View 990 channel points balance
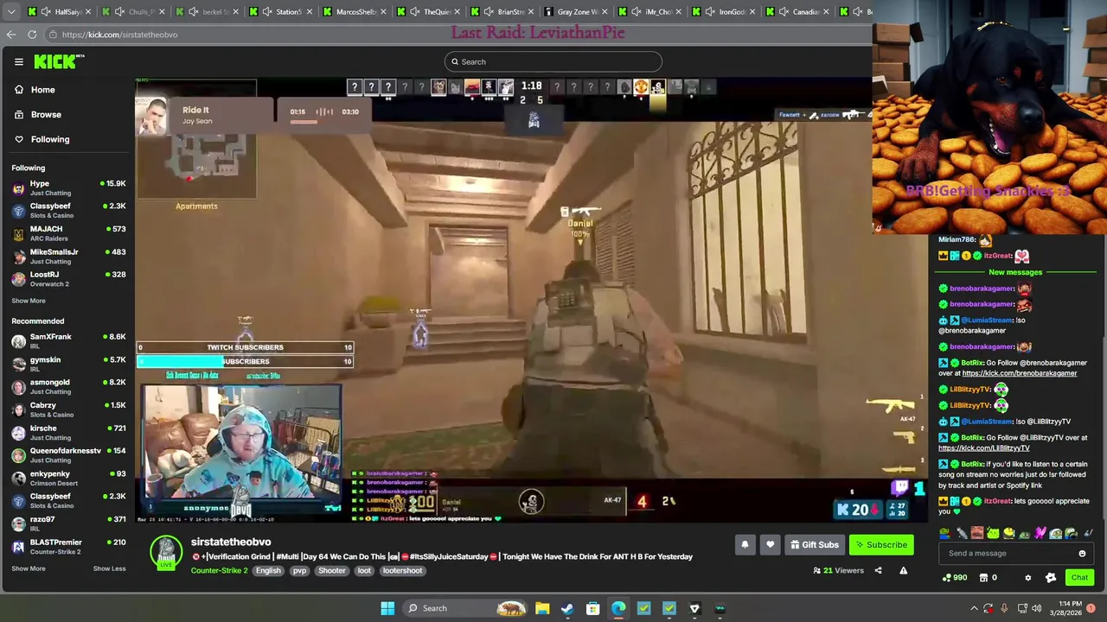Image resolution: width=1107 pixels, height=622 pixels. [x=955, y=577]
